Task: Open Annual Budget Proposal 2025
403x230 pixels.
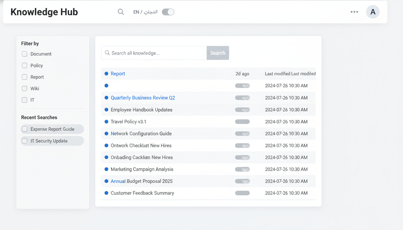Action: coord(142,181)
